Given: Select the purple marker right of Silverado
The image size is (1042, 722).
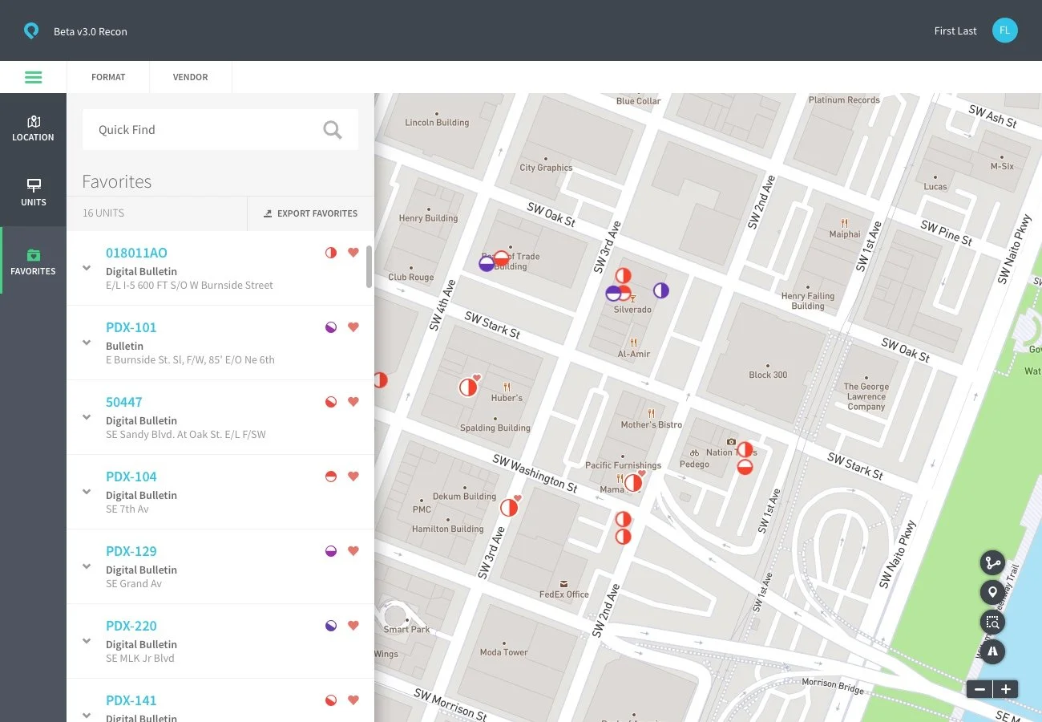Looking at the screenshot, I should (660, 290).
